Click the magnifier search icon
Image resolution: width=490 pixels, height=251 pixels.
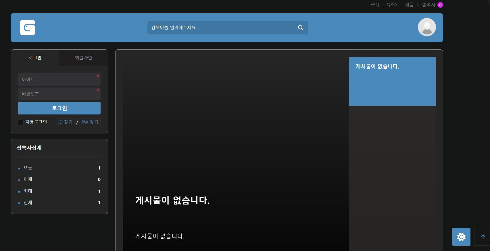coord(301,28)
